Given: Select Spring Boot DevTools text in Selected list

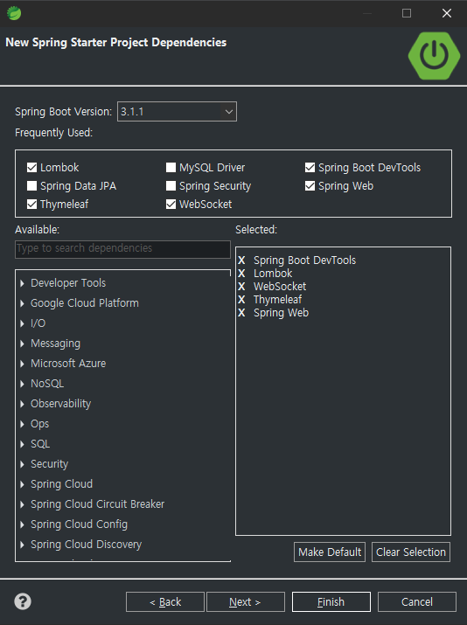Looking at the screenshot, I should click(304, 260).
